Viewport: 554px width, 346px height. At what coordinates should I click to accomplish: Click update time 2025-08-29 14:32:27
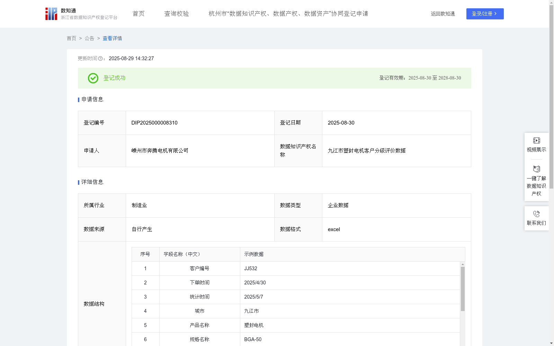[131, 59]
